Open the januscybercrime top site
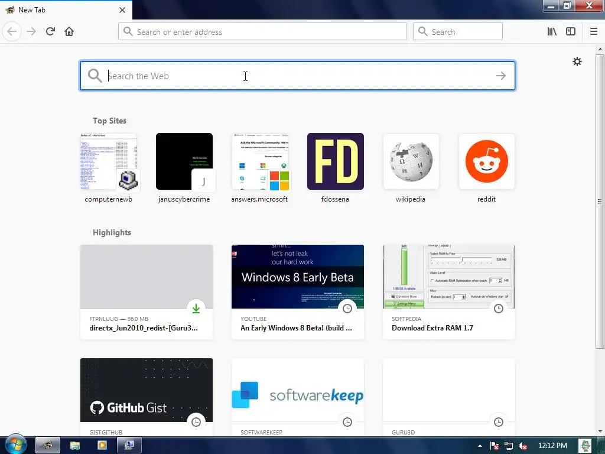Viewport: 605px width, 454px height. (184, 168)
